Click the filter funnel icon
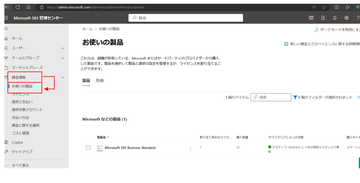360x183 pixels. coord(295,97)
